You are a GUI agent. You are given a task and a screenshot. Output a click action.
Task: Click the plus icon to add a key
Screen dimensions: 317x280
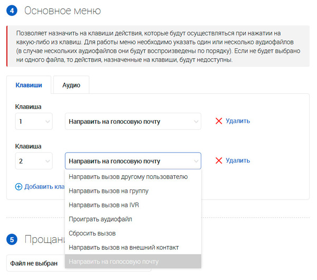click(19, 186)
